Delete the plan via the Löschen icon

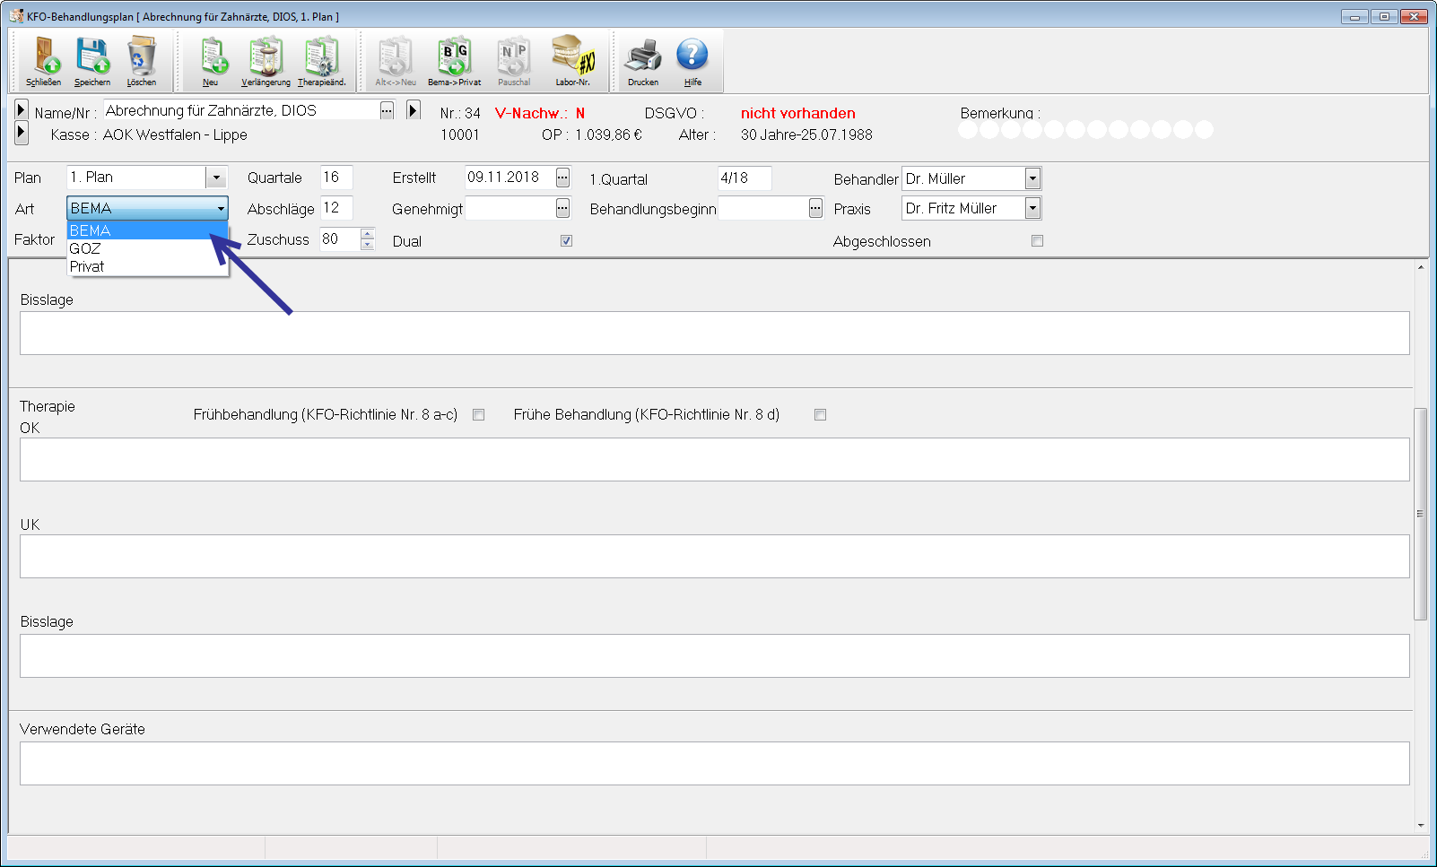click(x=141, y=57)
